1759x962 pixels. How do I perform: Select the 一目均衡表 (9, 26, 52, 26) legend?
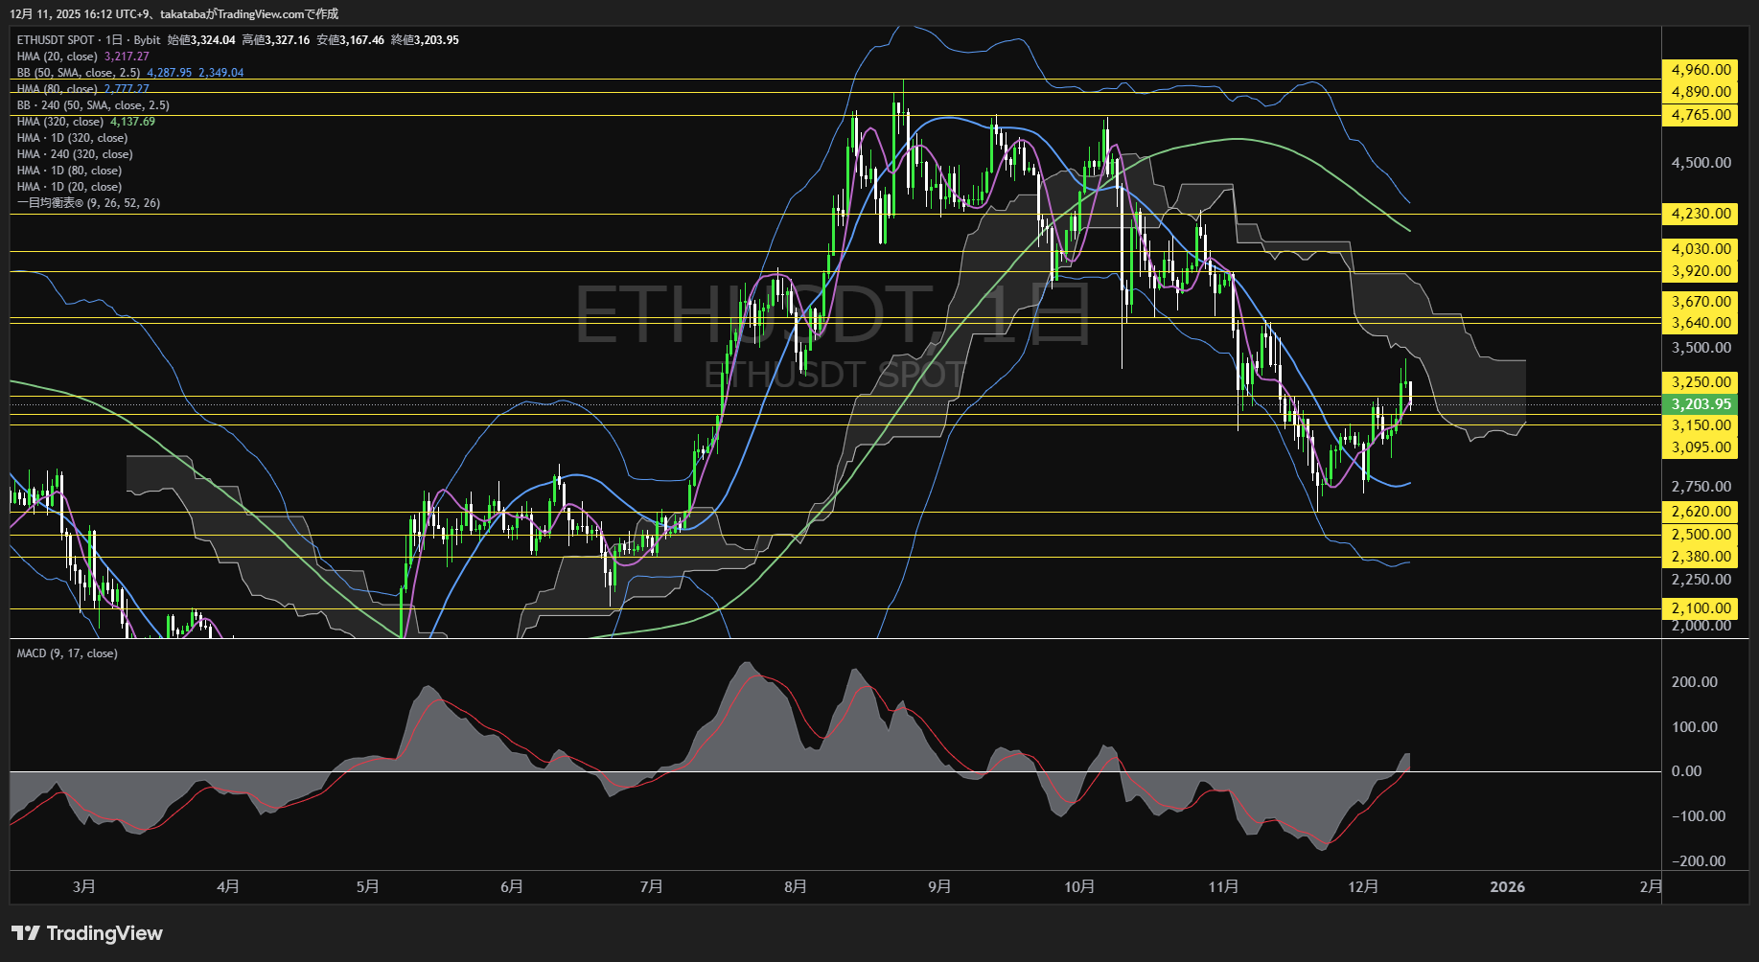(88, 203)
